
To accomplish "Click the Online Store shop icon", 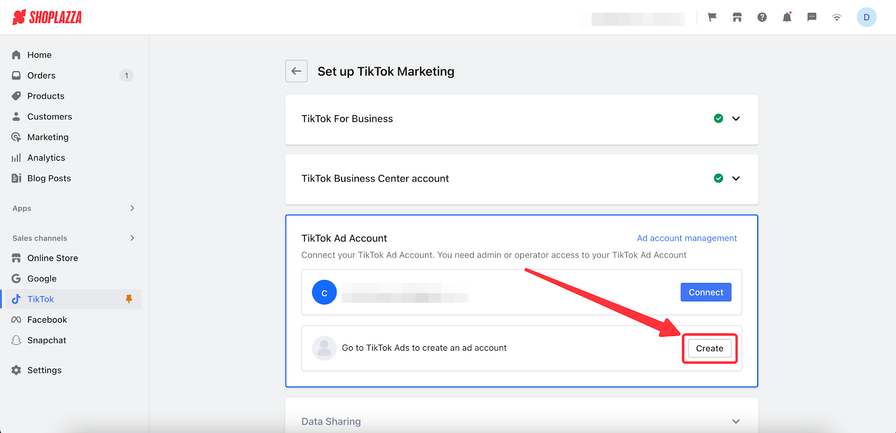I will 16,258.
